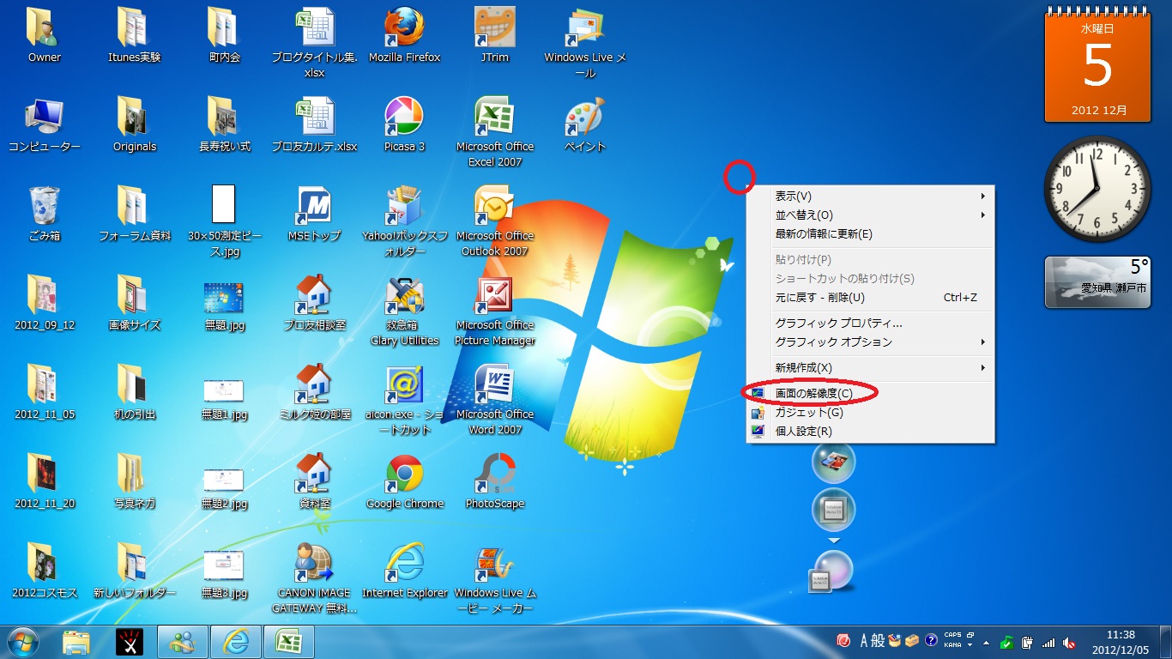Select Microsoft Office Outlook 2007 icon
This screenshot has width=1172, height=659.
coord(495,222)
